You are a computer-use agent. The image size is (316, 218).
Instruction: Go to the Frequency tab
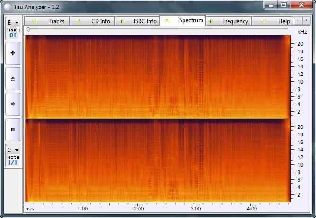coord(230,21)
